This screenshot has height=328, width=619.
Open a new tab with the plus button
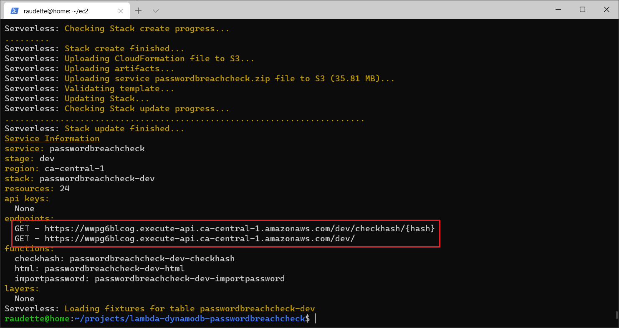(139, 11)
